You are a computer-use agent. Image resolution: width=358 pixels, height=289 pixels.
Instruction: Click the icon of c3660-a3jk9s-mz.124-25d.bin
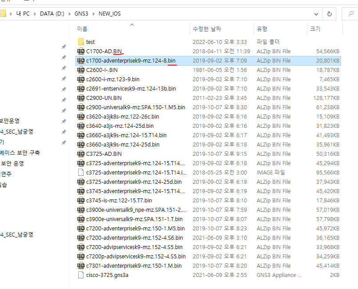(80, 145)
